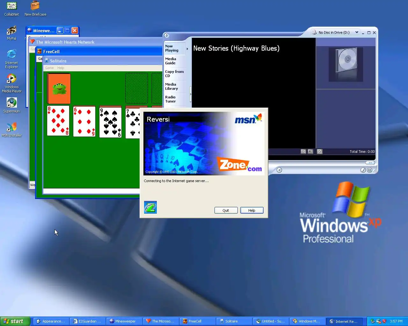Viewport: 408px width, 326px height.
Task: Click the CD album art thumbnail
Action: click(346, 64)
